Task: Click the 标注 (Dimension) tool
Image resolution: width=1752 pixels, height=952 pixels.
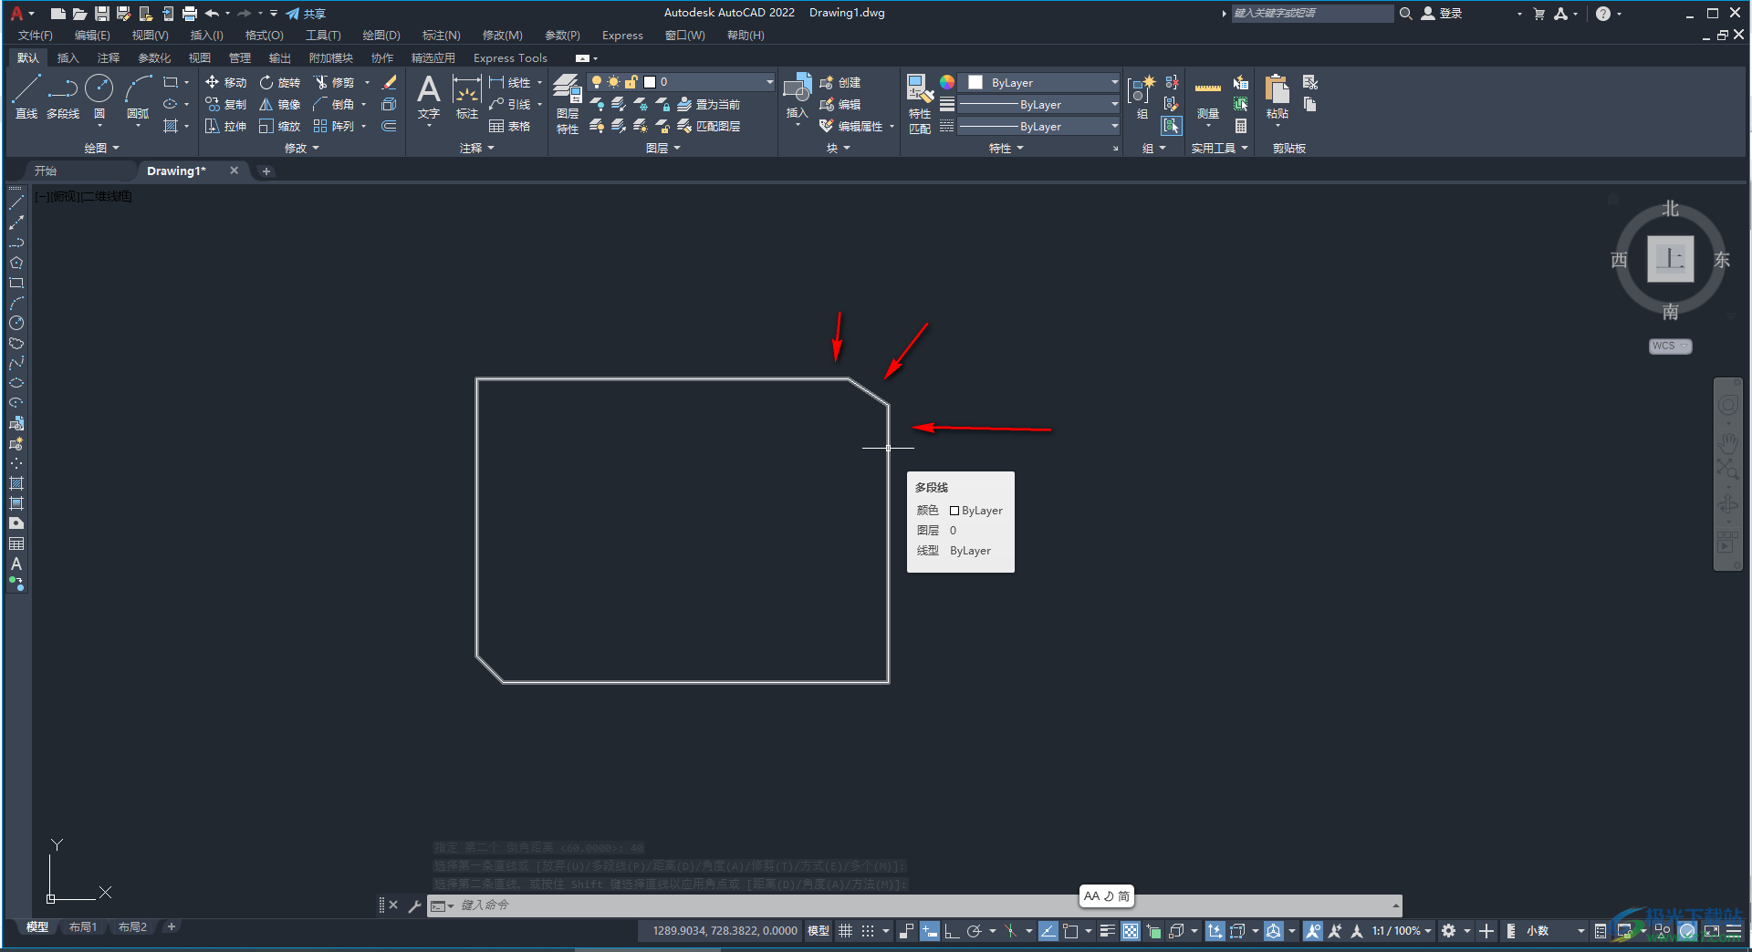Action: pyautogui.click(x=467, y=97)
